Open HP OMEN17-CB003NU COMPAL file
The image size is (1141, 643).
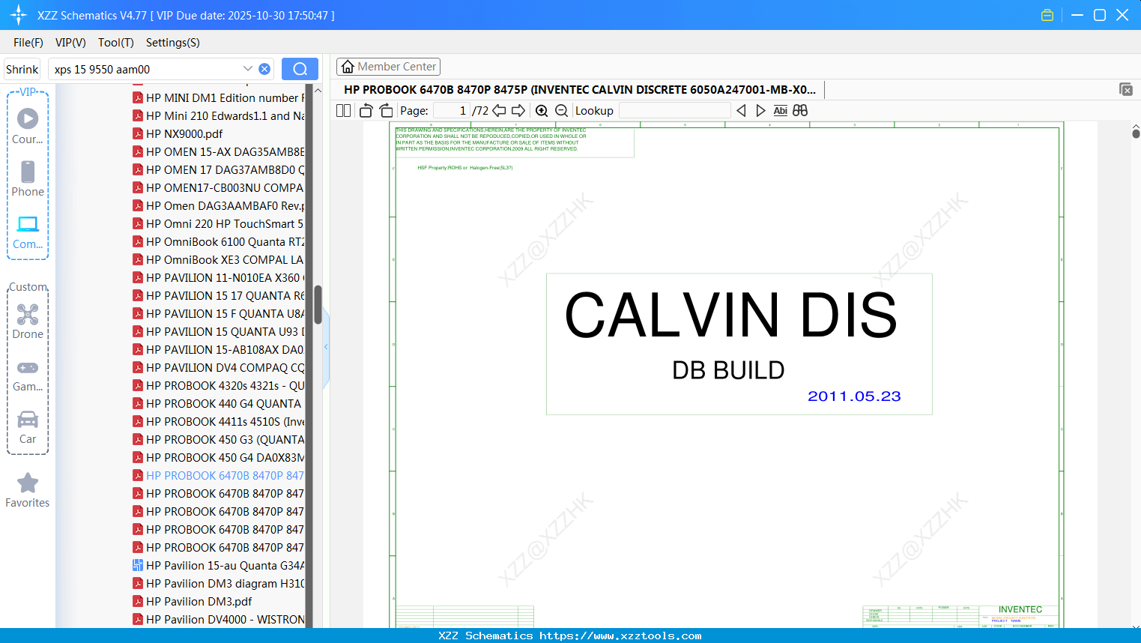click(218, 188)
